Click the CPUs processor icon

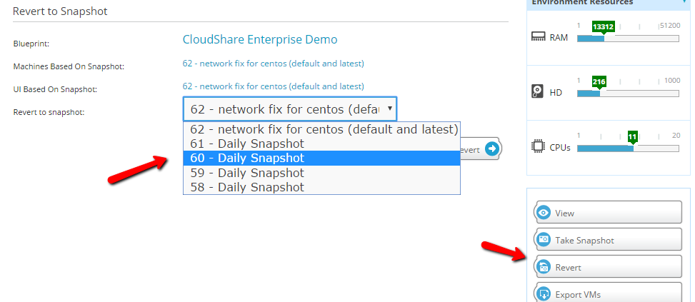[x=538, y=146]
